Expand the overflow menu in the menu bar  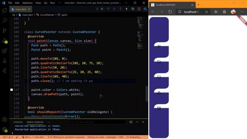click(59, 3)
